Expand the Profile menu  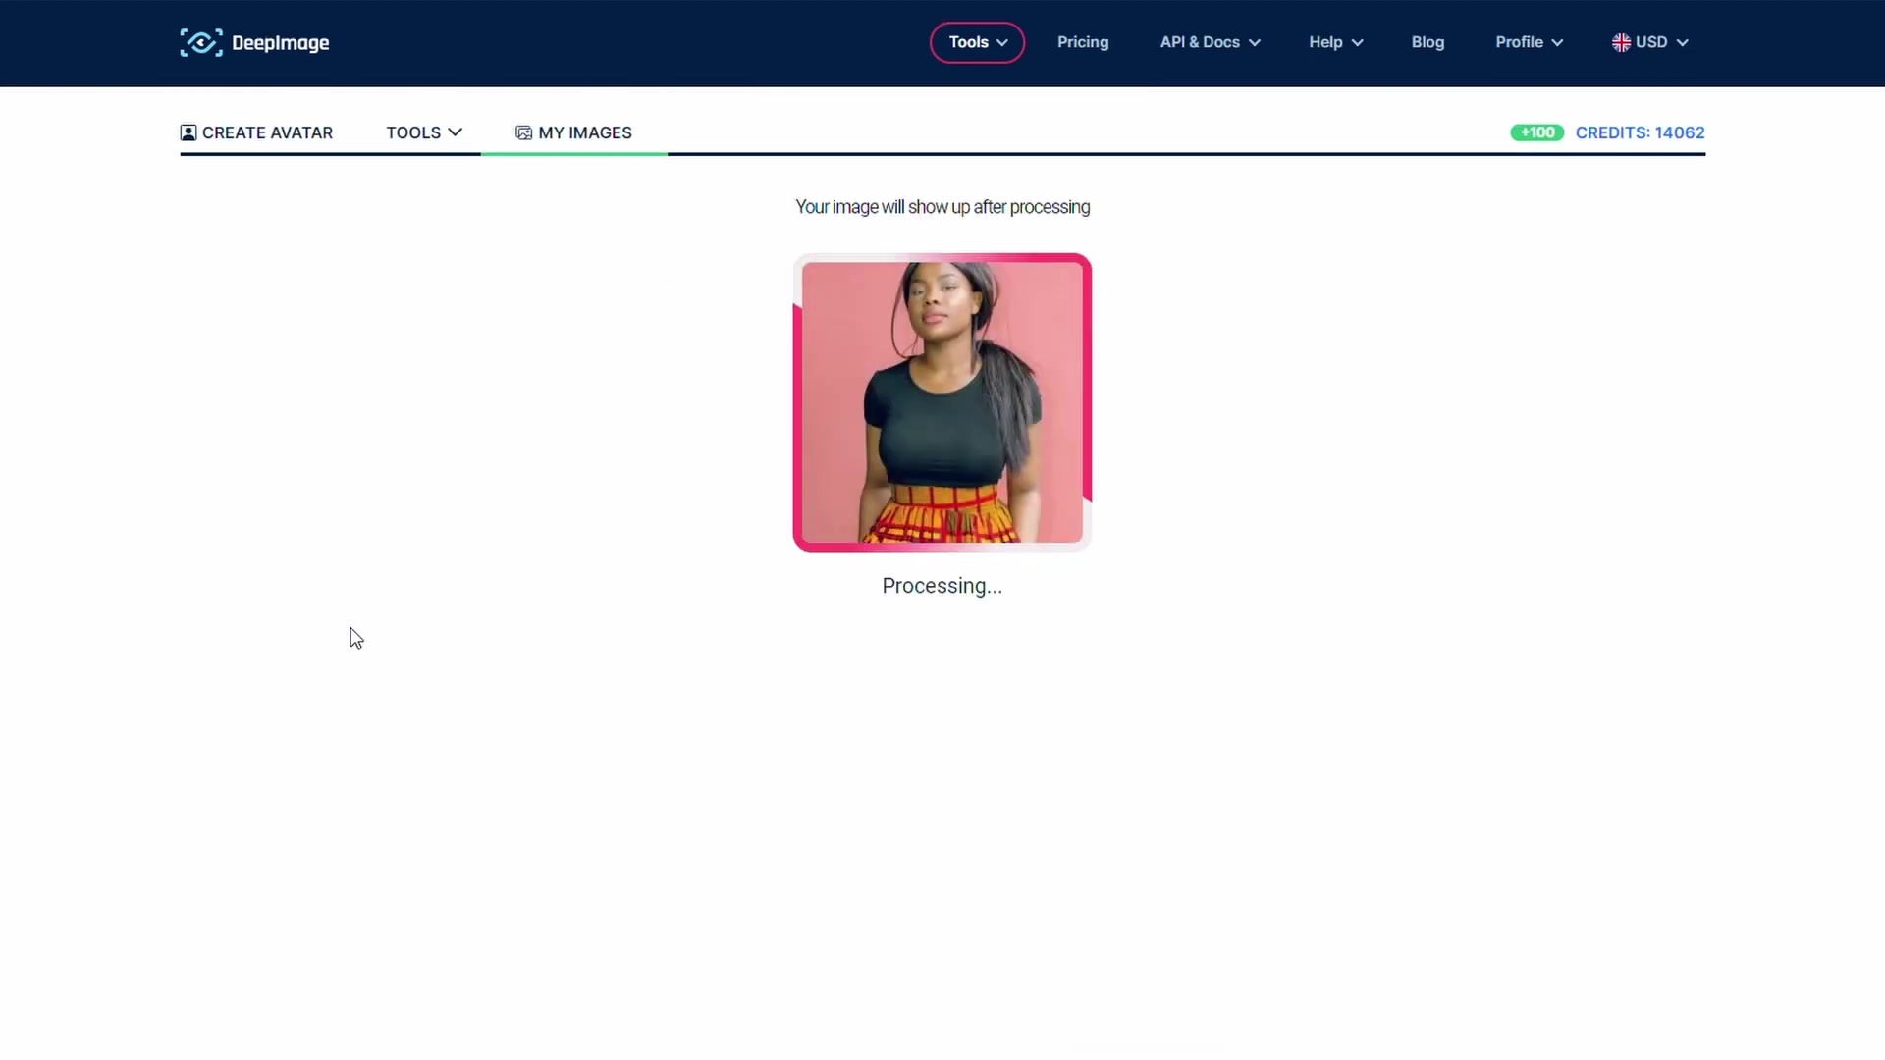pyautogui.click(x=1530, y=42)
